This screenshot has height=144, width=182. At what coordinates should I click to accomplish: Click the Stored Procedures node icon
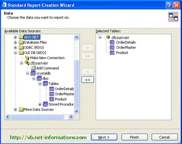pyautogui.click(x=46, y=104)
